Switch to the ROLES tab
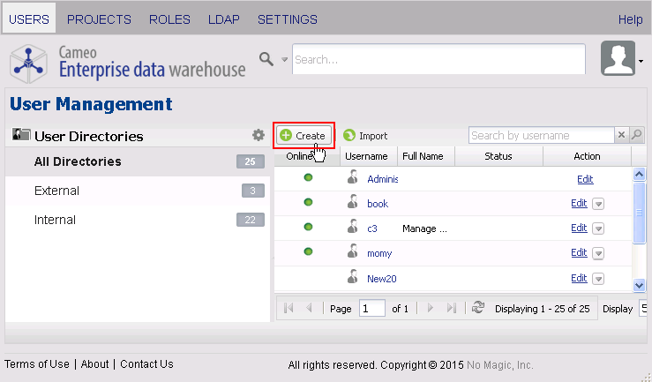Viewport: 652px width, 382px height. click(169, 19)
